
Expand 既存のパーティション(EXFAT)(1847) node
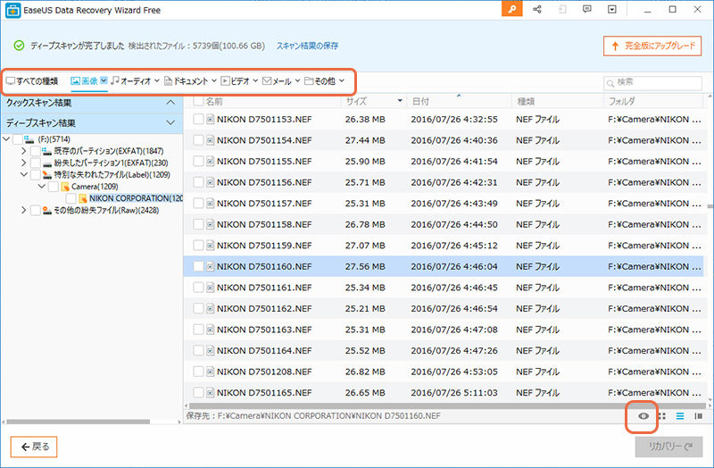pyautogui.click(x=24, y=151)
